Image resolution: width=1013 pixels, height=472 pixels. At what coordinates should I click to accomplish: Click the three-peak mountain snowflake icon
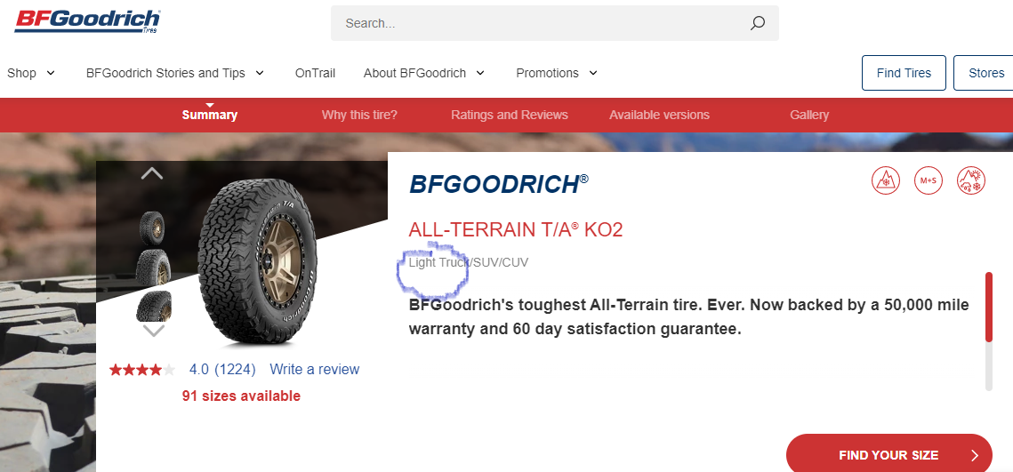tap(886, 180)
